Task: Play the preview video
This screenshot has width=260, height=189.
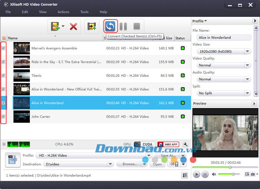Action: [196, 174]
